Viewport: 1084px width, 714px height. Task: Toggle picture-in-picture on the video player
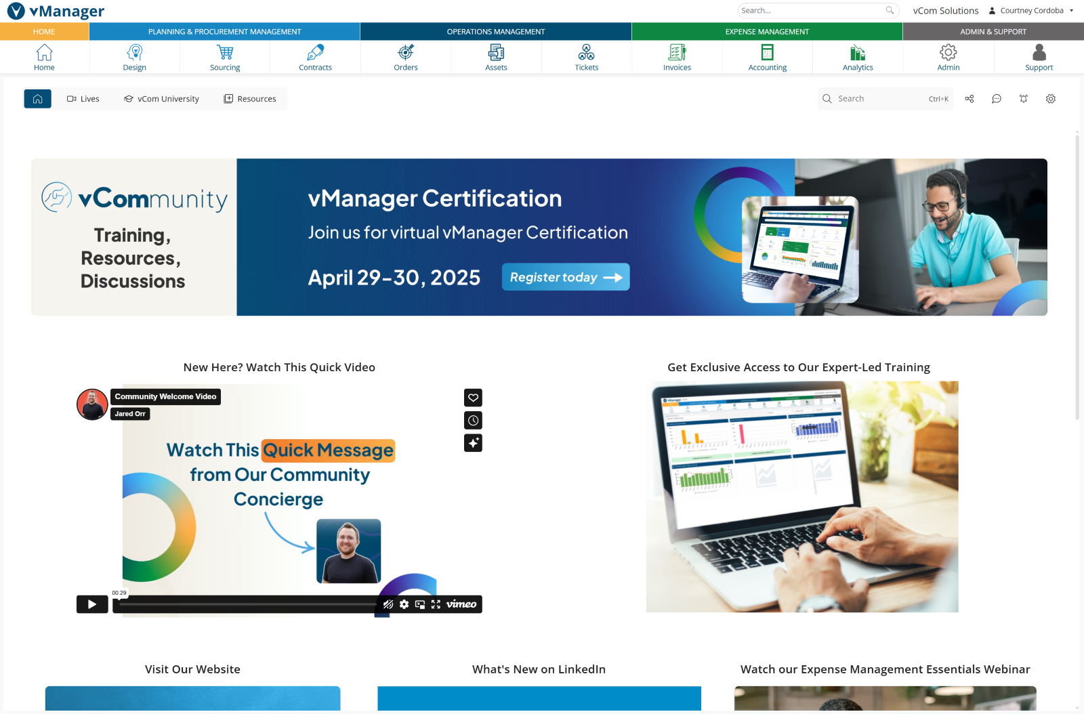tap(420, 604)
